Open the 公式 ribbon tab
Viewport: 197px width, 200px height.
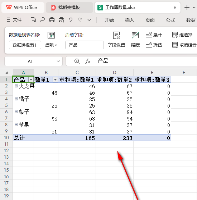[170, 20]
